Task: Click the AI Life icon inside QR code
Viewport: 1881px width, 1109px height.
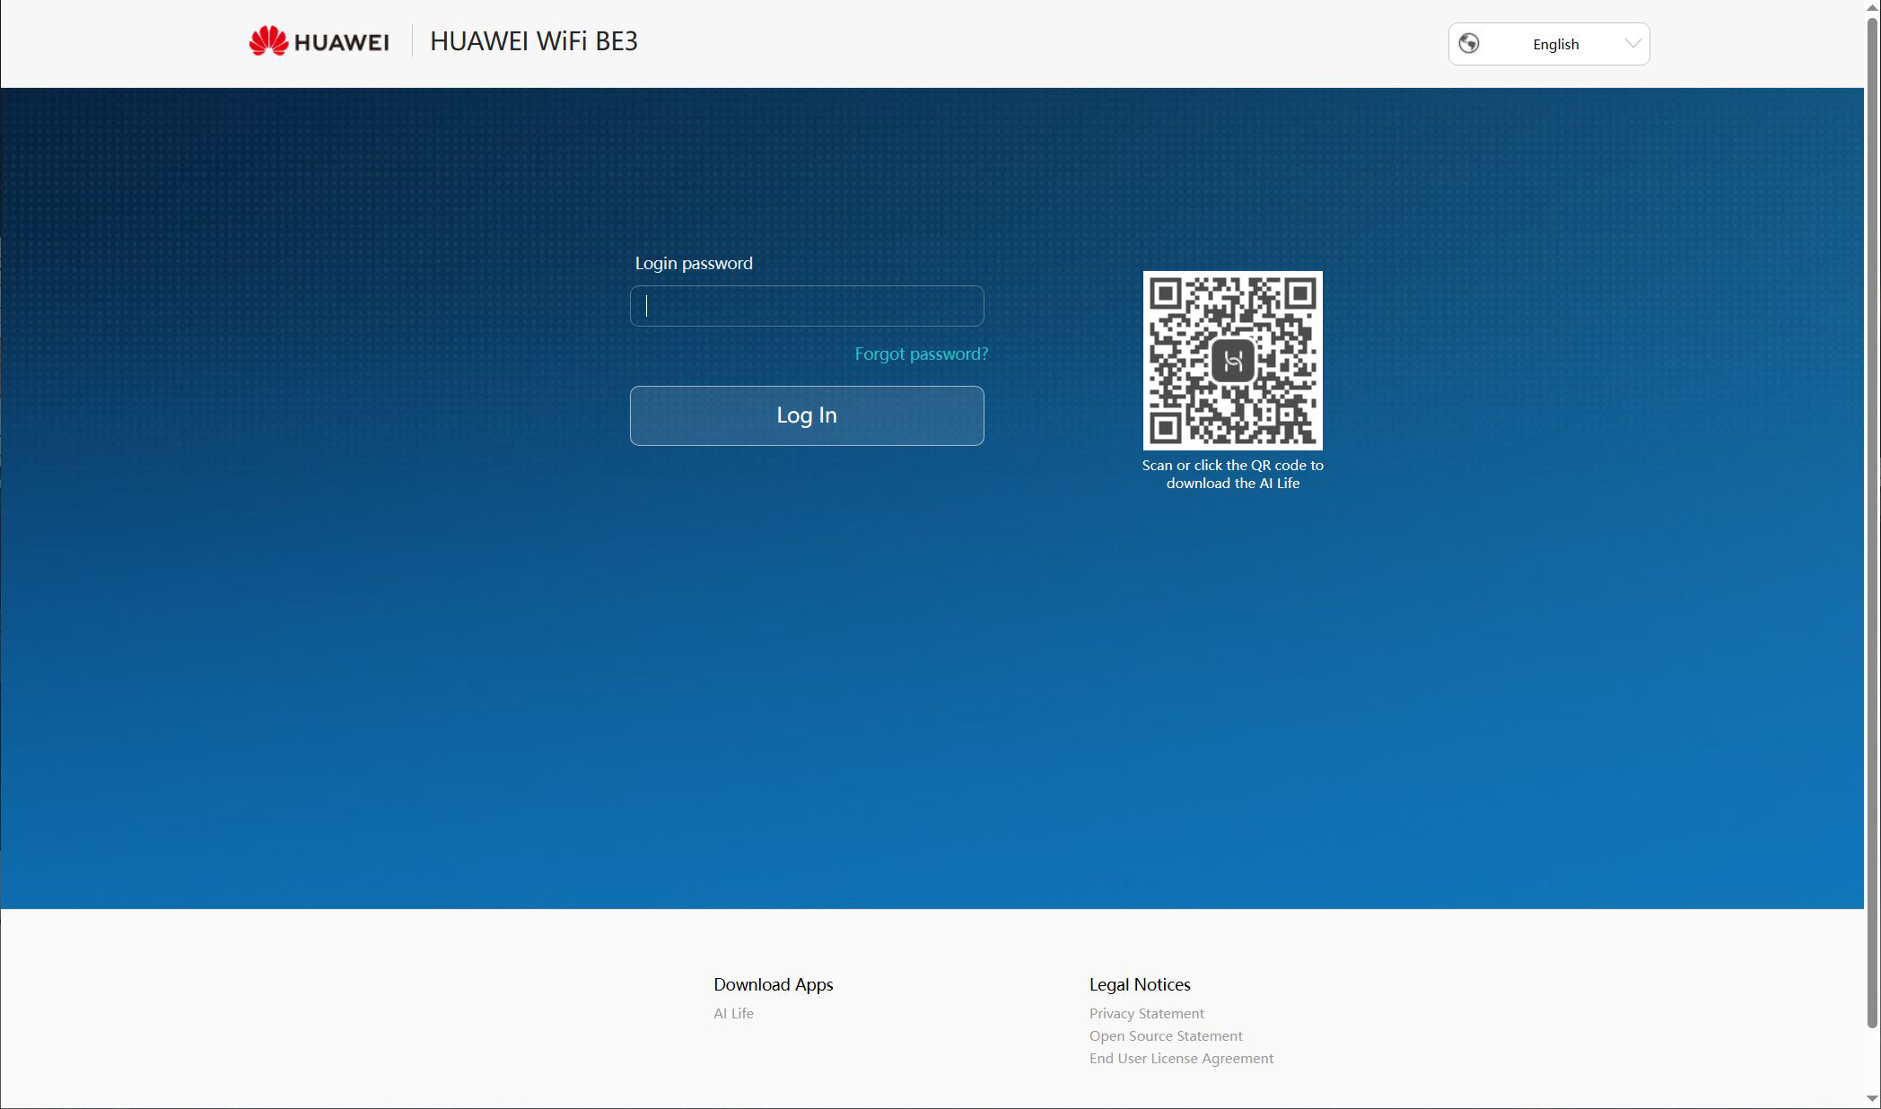Action: point(1233,361)
